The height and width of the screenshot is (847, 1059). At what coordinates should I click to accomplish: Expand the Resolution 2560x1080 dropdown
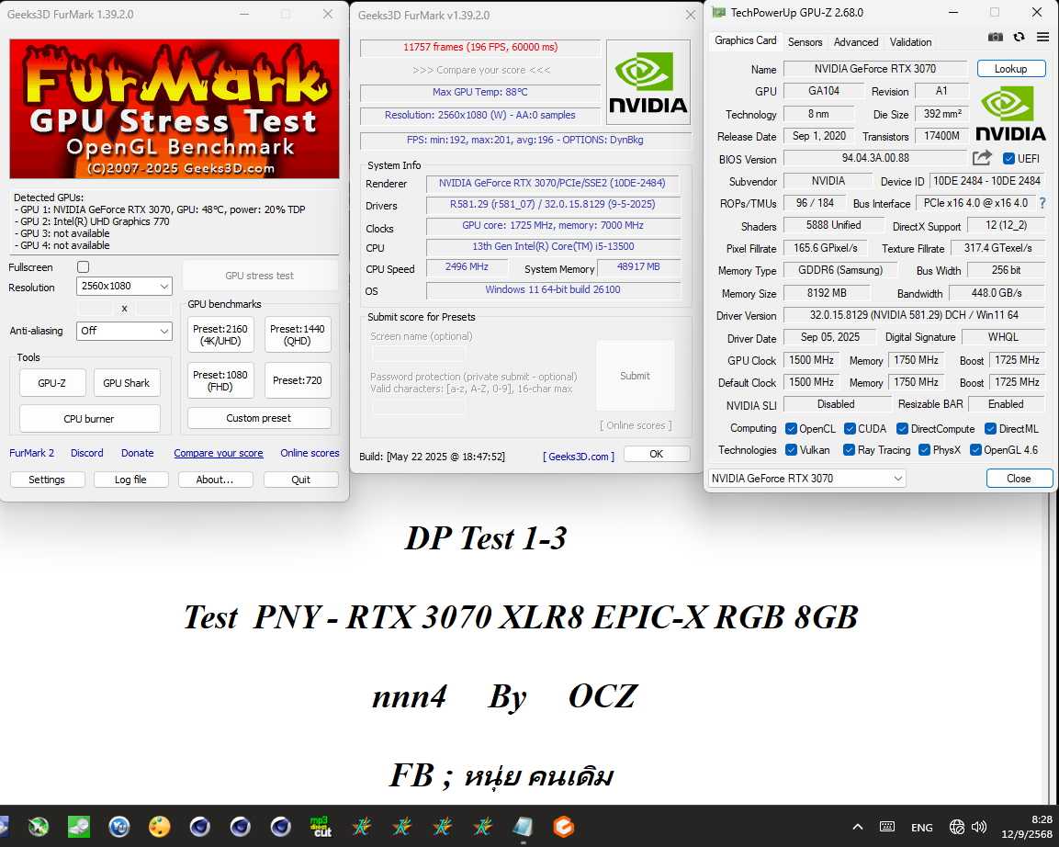[124, 287]
